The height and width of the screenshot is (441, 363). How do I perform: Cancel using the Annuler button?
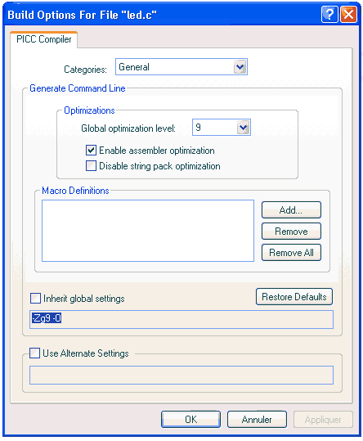(x=257, y=420)
